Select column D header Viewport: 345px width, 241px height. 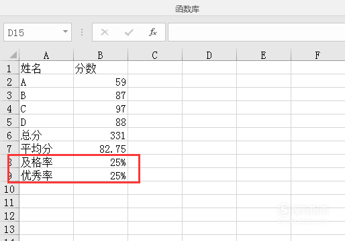tap(209, 55)
